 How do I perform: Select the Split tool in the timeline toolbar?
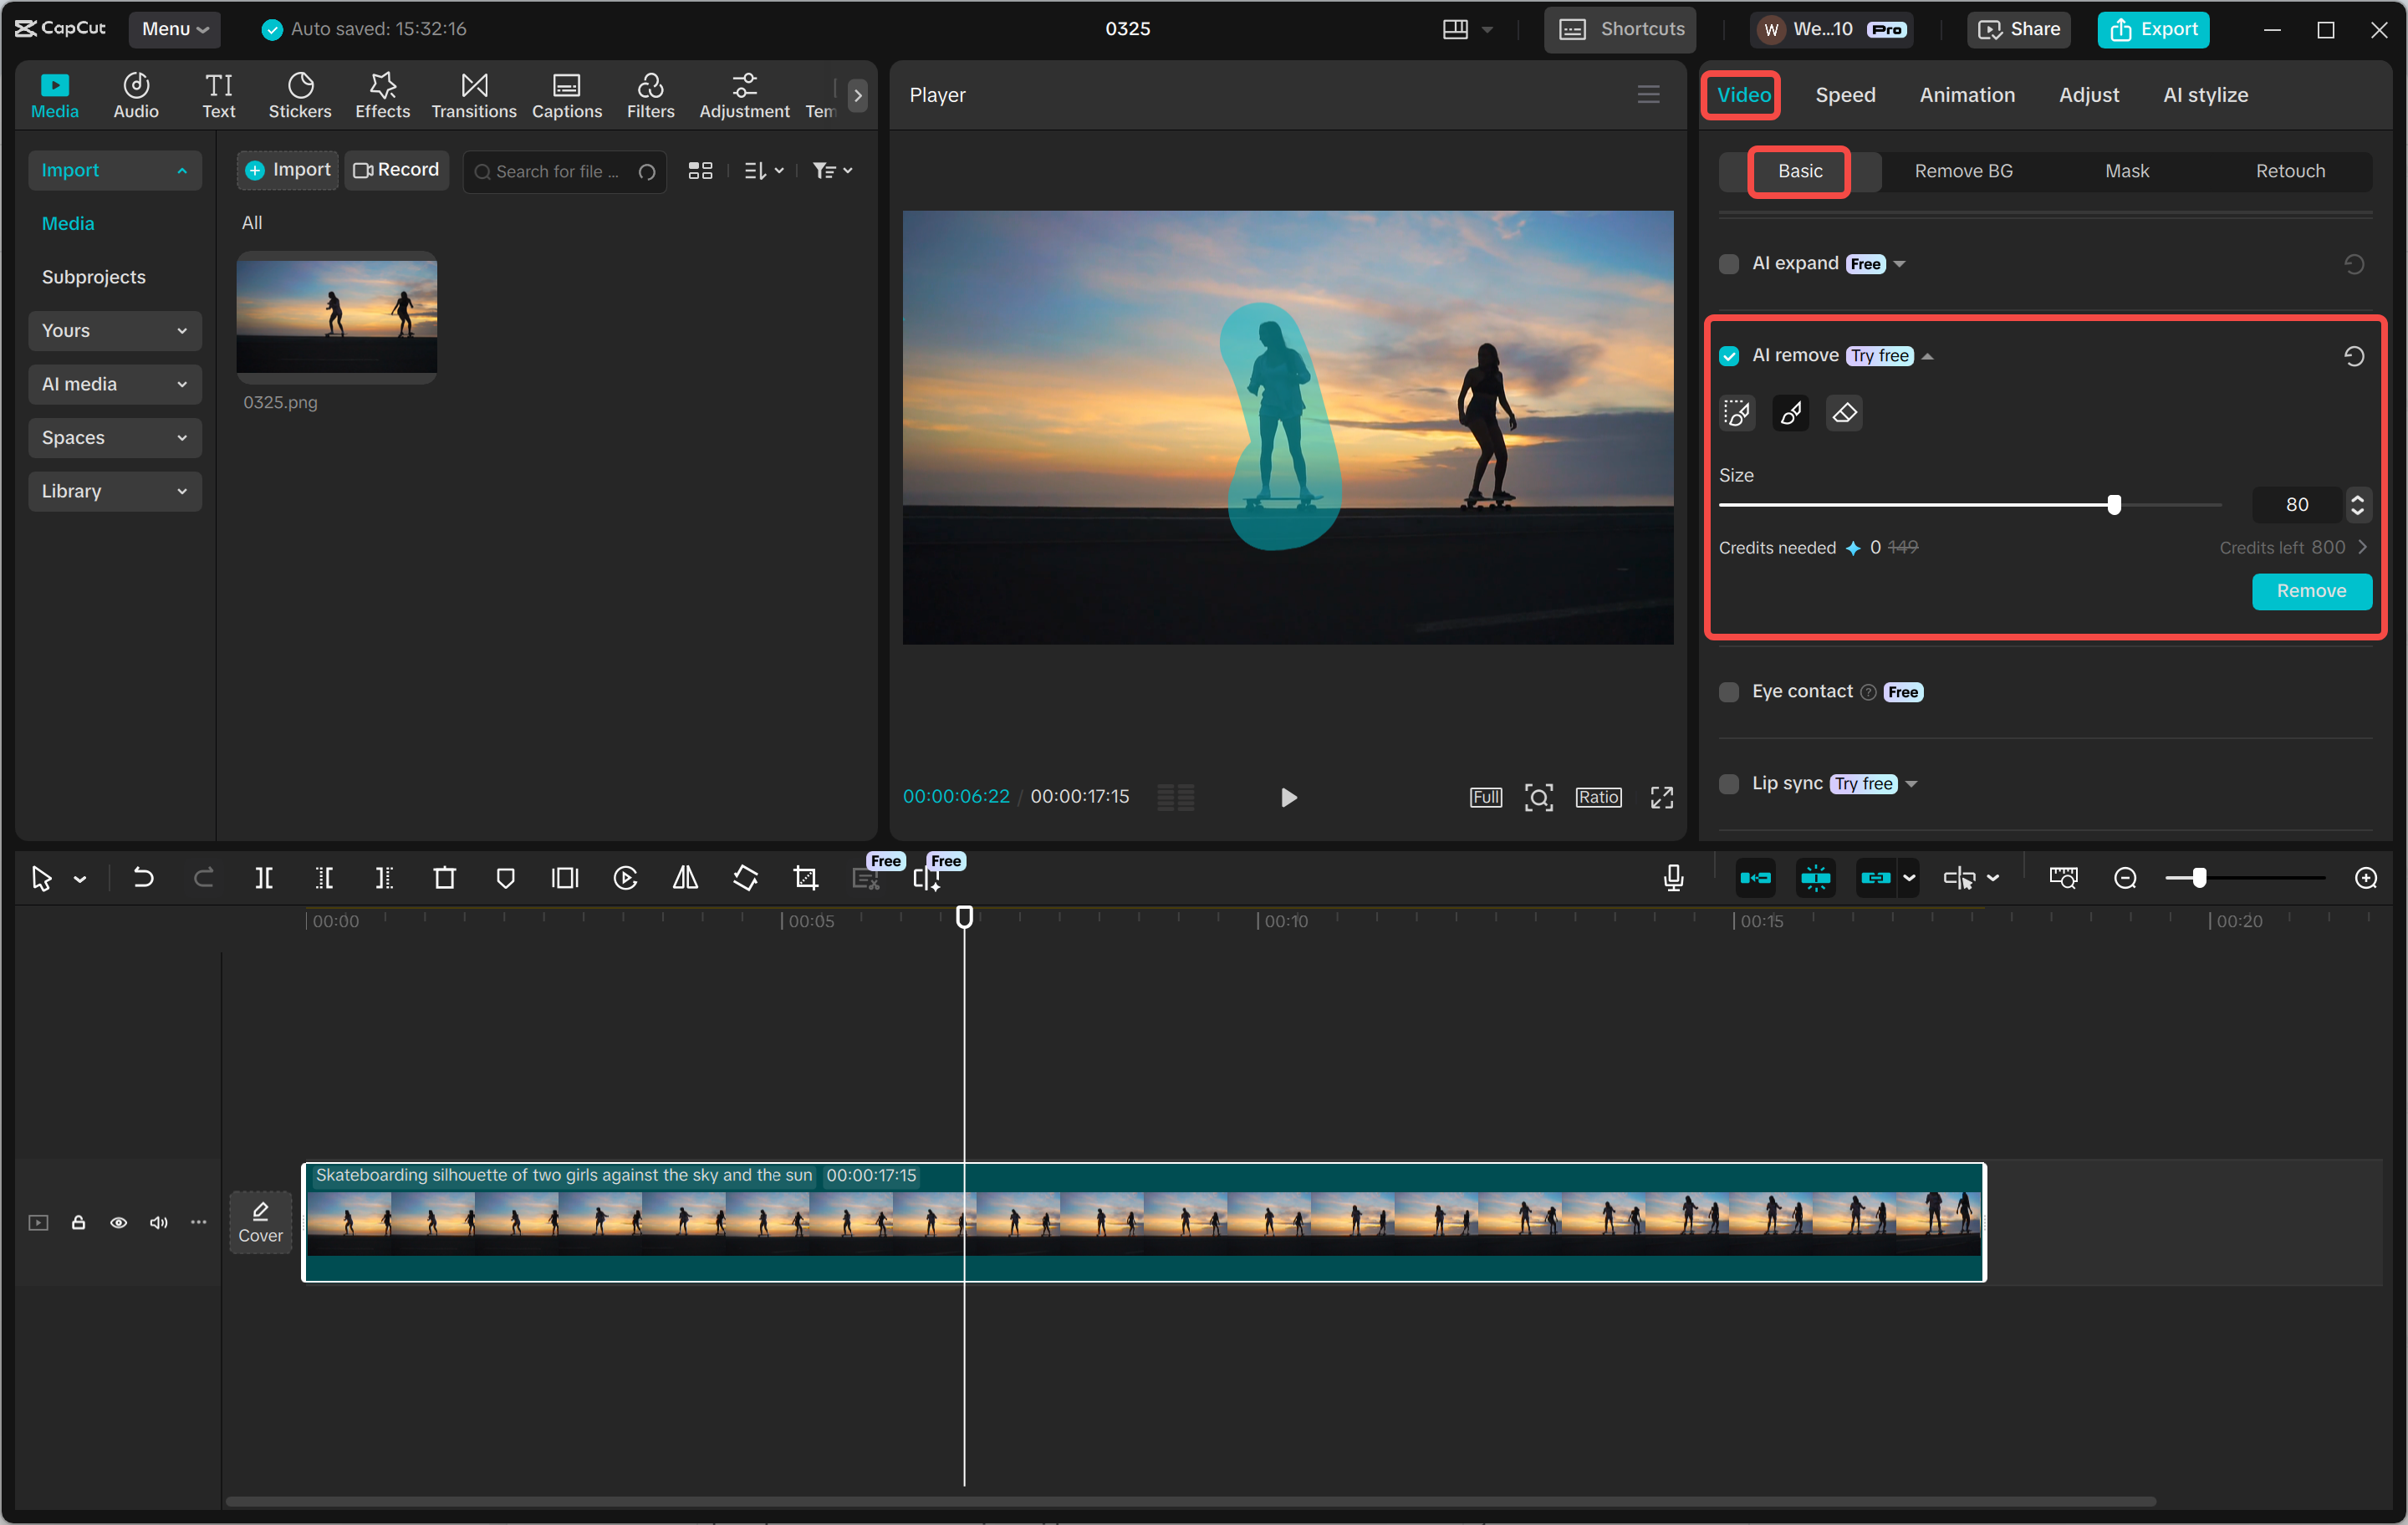click(x=265, y=878)
